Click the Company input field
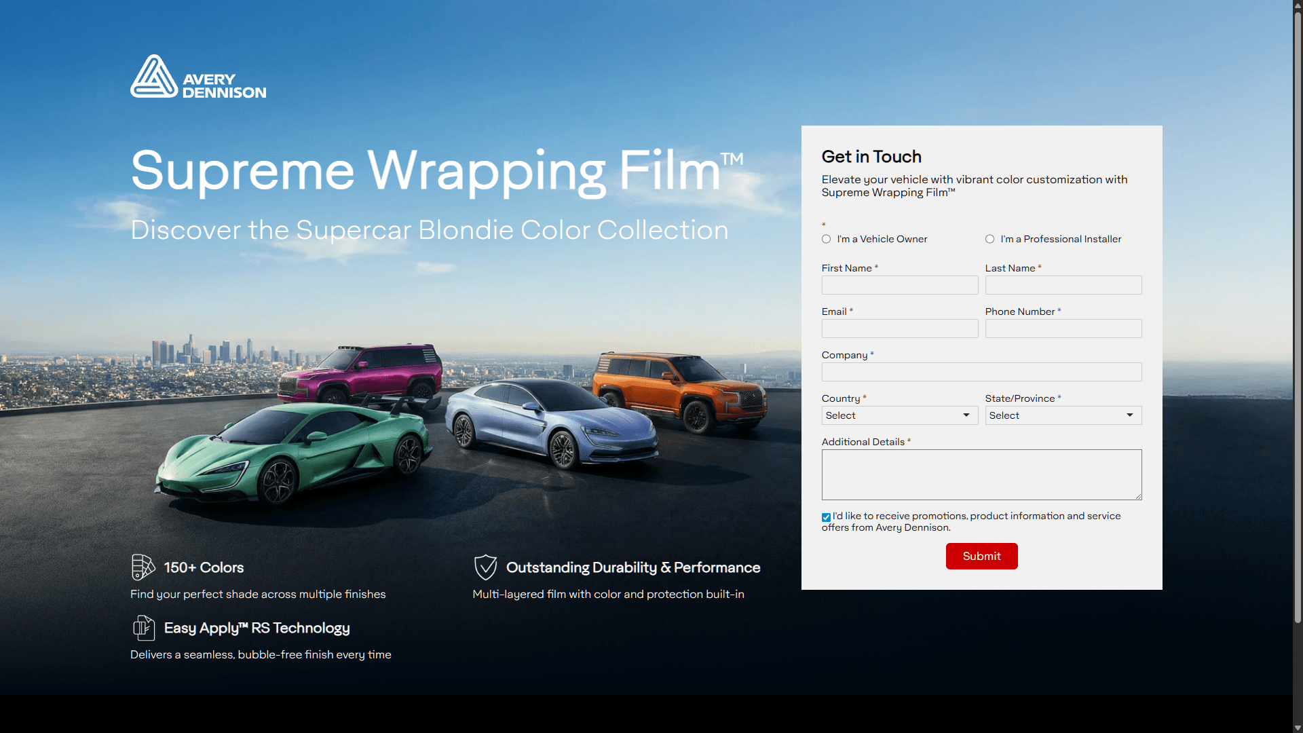Screen dimensions: 1303x733 [x=981, y=372]
